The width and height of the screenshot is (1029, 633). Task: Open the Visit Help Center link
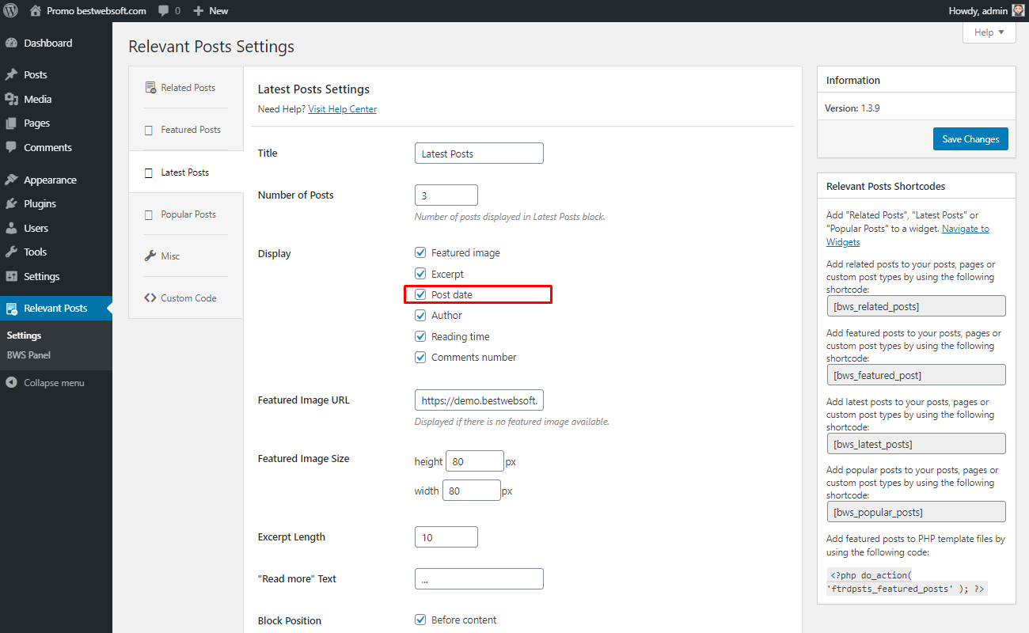coord(342,109)
